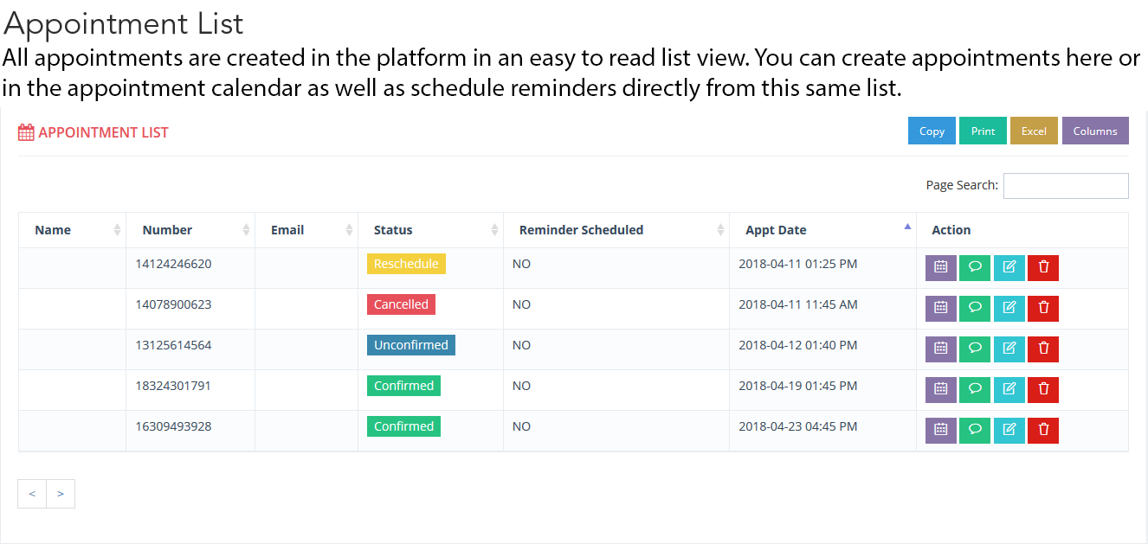Click in the Page Search field
This screenshot has height=544, width=1148.
pyautogui.click(x=1065, y=186)
